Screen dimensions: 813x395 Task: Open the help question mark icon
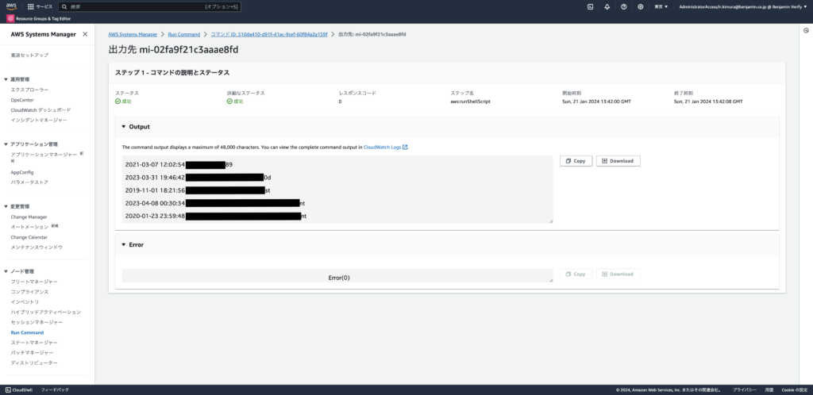pos(624,6)
